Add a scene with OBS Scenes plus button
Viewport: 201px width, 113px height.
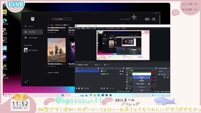click(76, 89)
